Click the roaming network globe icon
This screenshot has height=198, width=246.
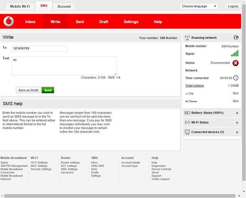click(236, 38)
